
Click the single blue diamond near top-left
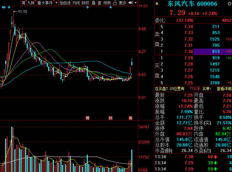coord(9,7)
